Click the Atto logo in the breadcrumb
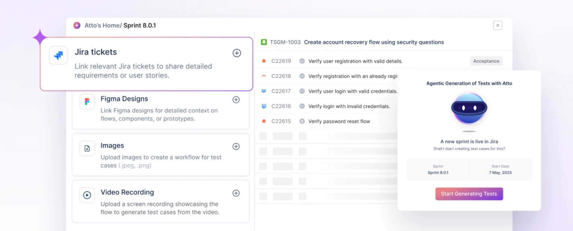Viewport: 573px width, 231px height. pos(77,25)
